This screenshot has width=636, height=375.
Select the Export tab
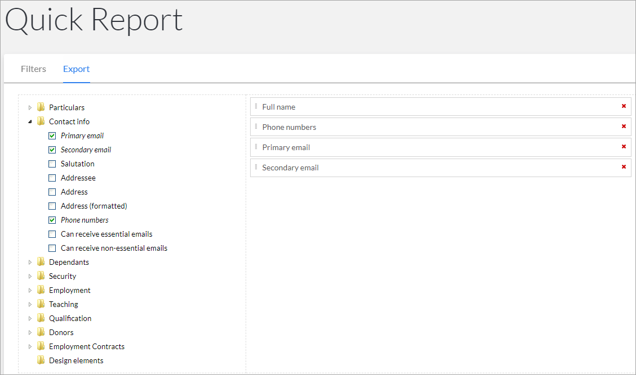pos(76,69)
